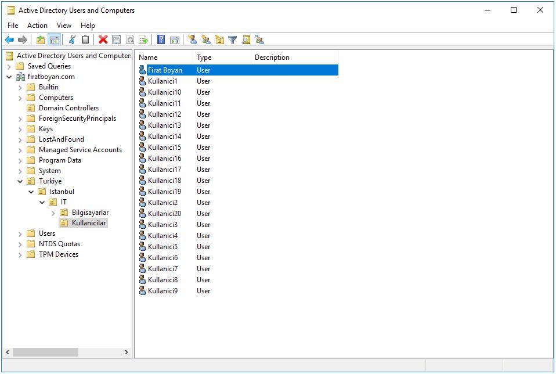Image resolution: width=556 pixels, height=374 pixels.
Task: Go up one level with folder icon
Action: [41, 39]
